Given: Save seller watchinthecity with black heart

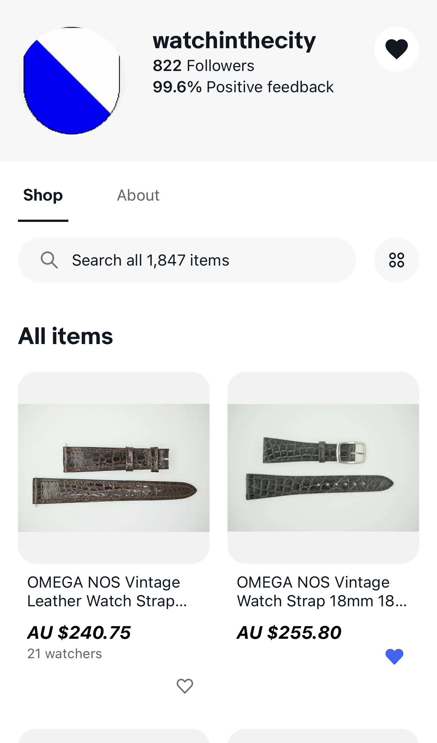Looking at the screenshot, I should pos(396,49).
